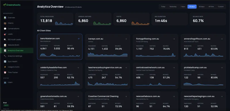Screen dimensions: 230x111
Task: Click the Leads target icon
Action: [5, 34]
